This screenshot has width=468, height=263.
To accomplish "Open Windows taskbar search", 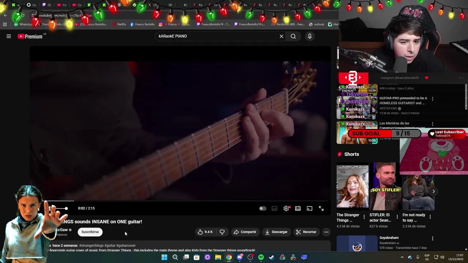I will pyautogui.click(x=175, y=257).
